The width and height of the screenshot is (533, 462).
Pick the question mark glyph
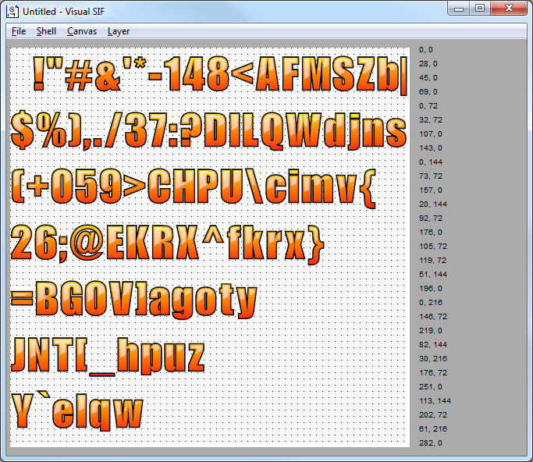186,132
